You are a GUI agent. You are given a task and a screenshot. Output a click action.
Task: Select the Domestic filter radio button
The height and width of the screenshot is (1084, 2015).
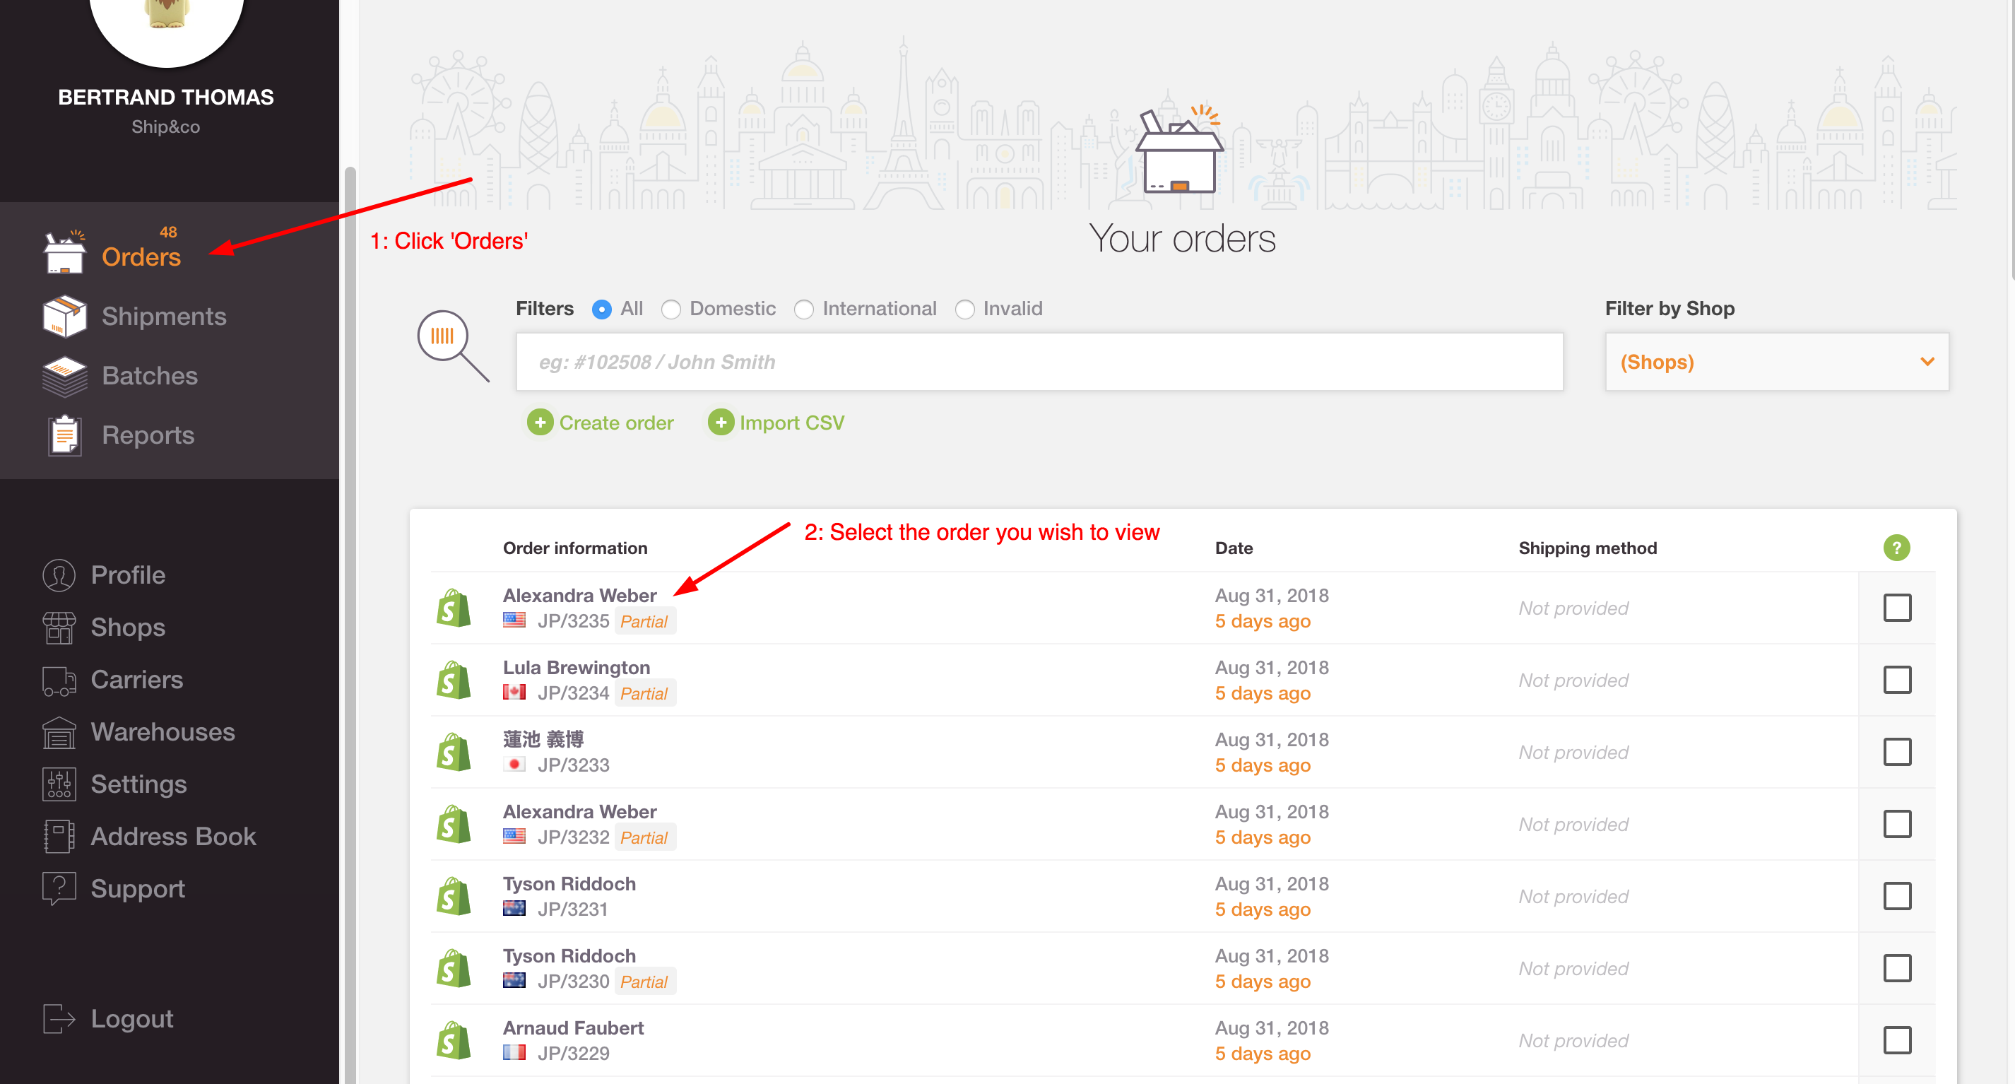[x=670, y=309]
